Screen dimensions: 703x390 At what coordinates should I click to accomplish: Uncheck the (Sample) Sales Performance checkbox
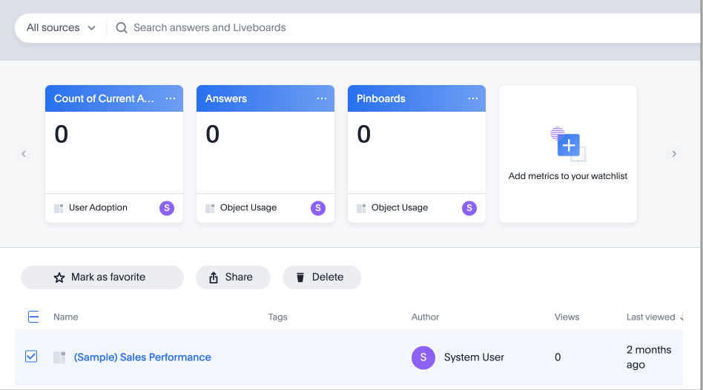tap(31, 357)
